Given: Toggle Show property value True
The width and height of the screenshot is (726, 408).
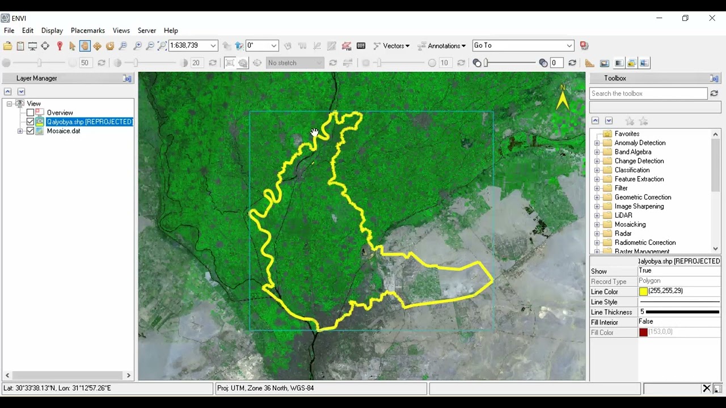Looking at the screenshot, I should point(679,271).
